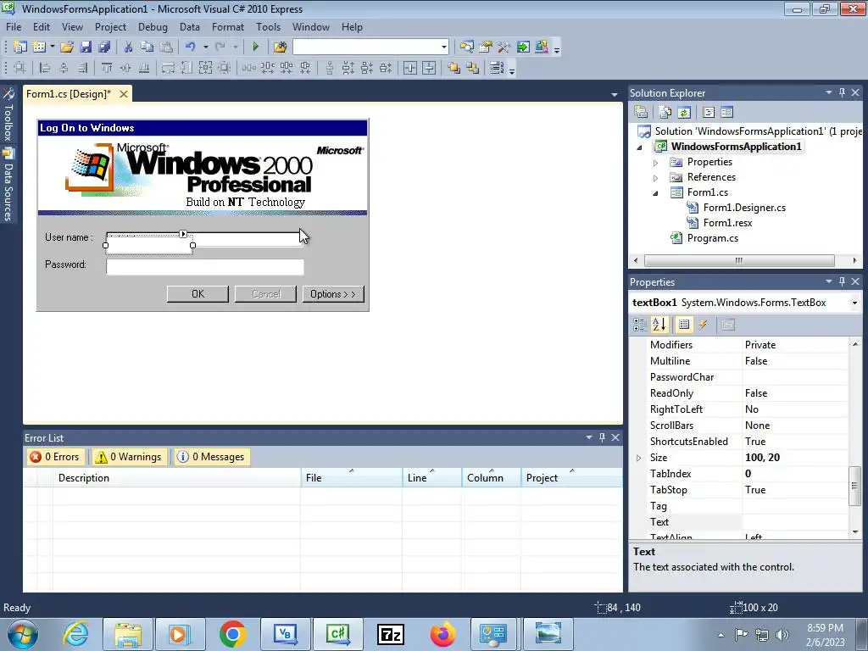Open Solution Explorer from toolbar icon
Screen dimensions: 868x651
pyautogui.click(x=467, y=47)
